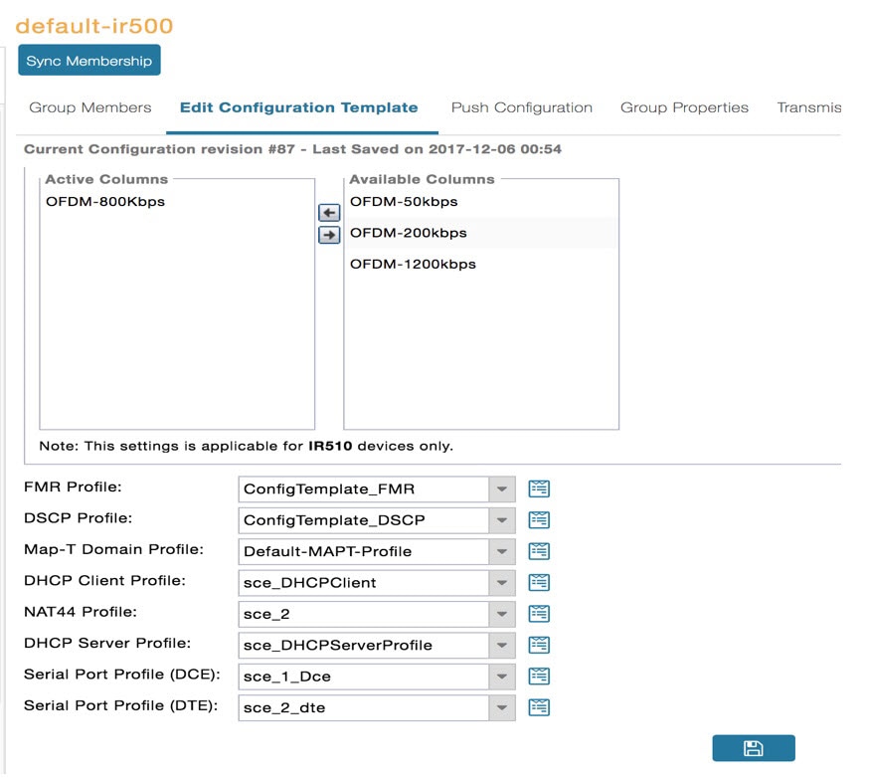Image resolution: width=869 pixels, height=778 pixels.
Task: Go to Group Properties tab
Action: 684,107
